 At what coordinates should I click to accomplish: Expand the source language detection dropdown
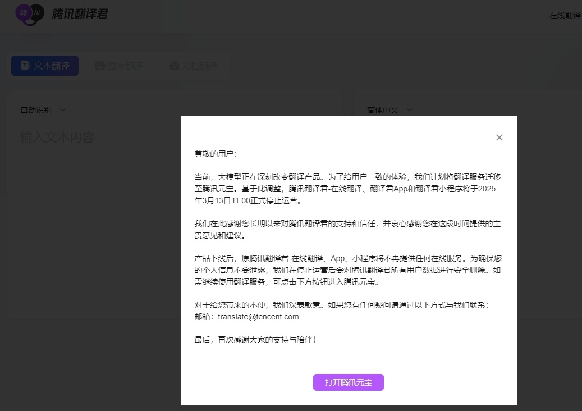43,110
